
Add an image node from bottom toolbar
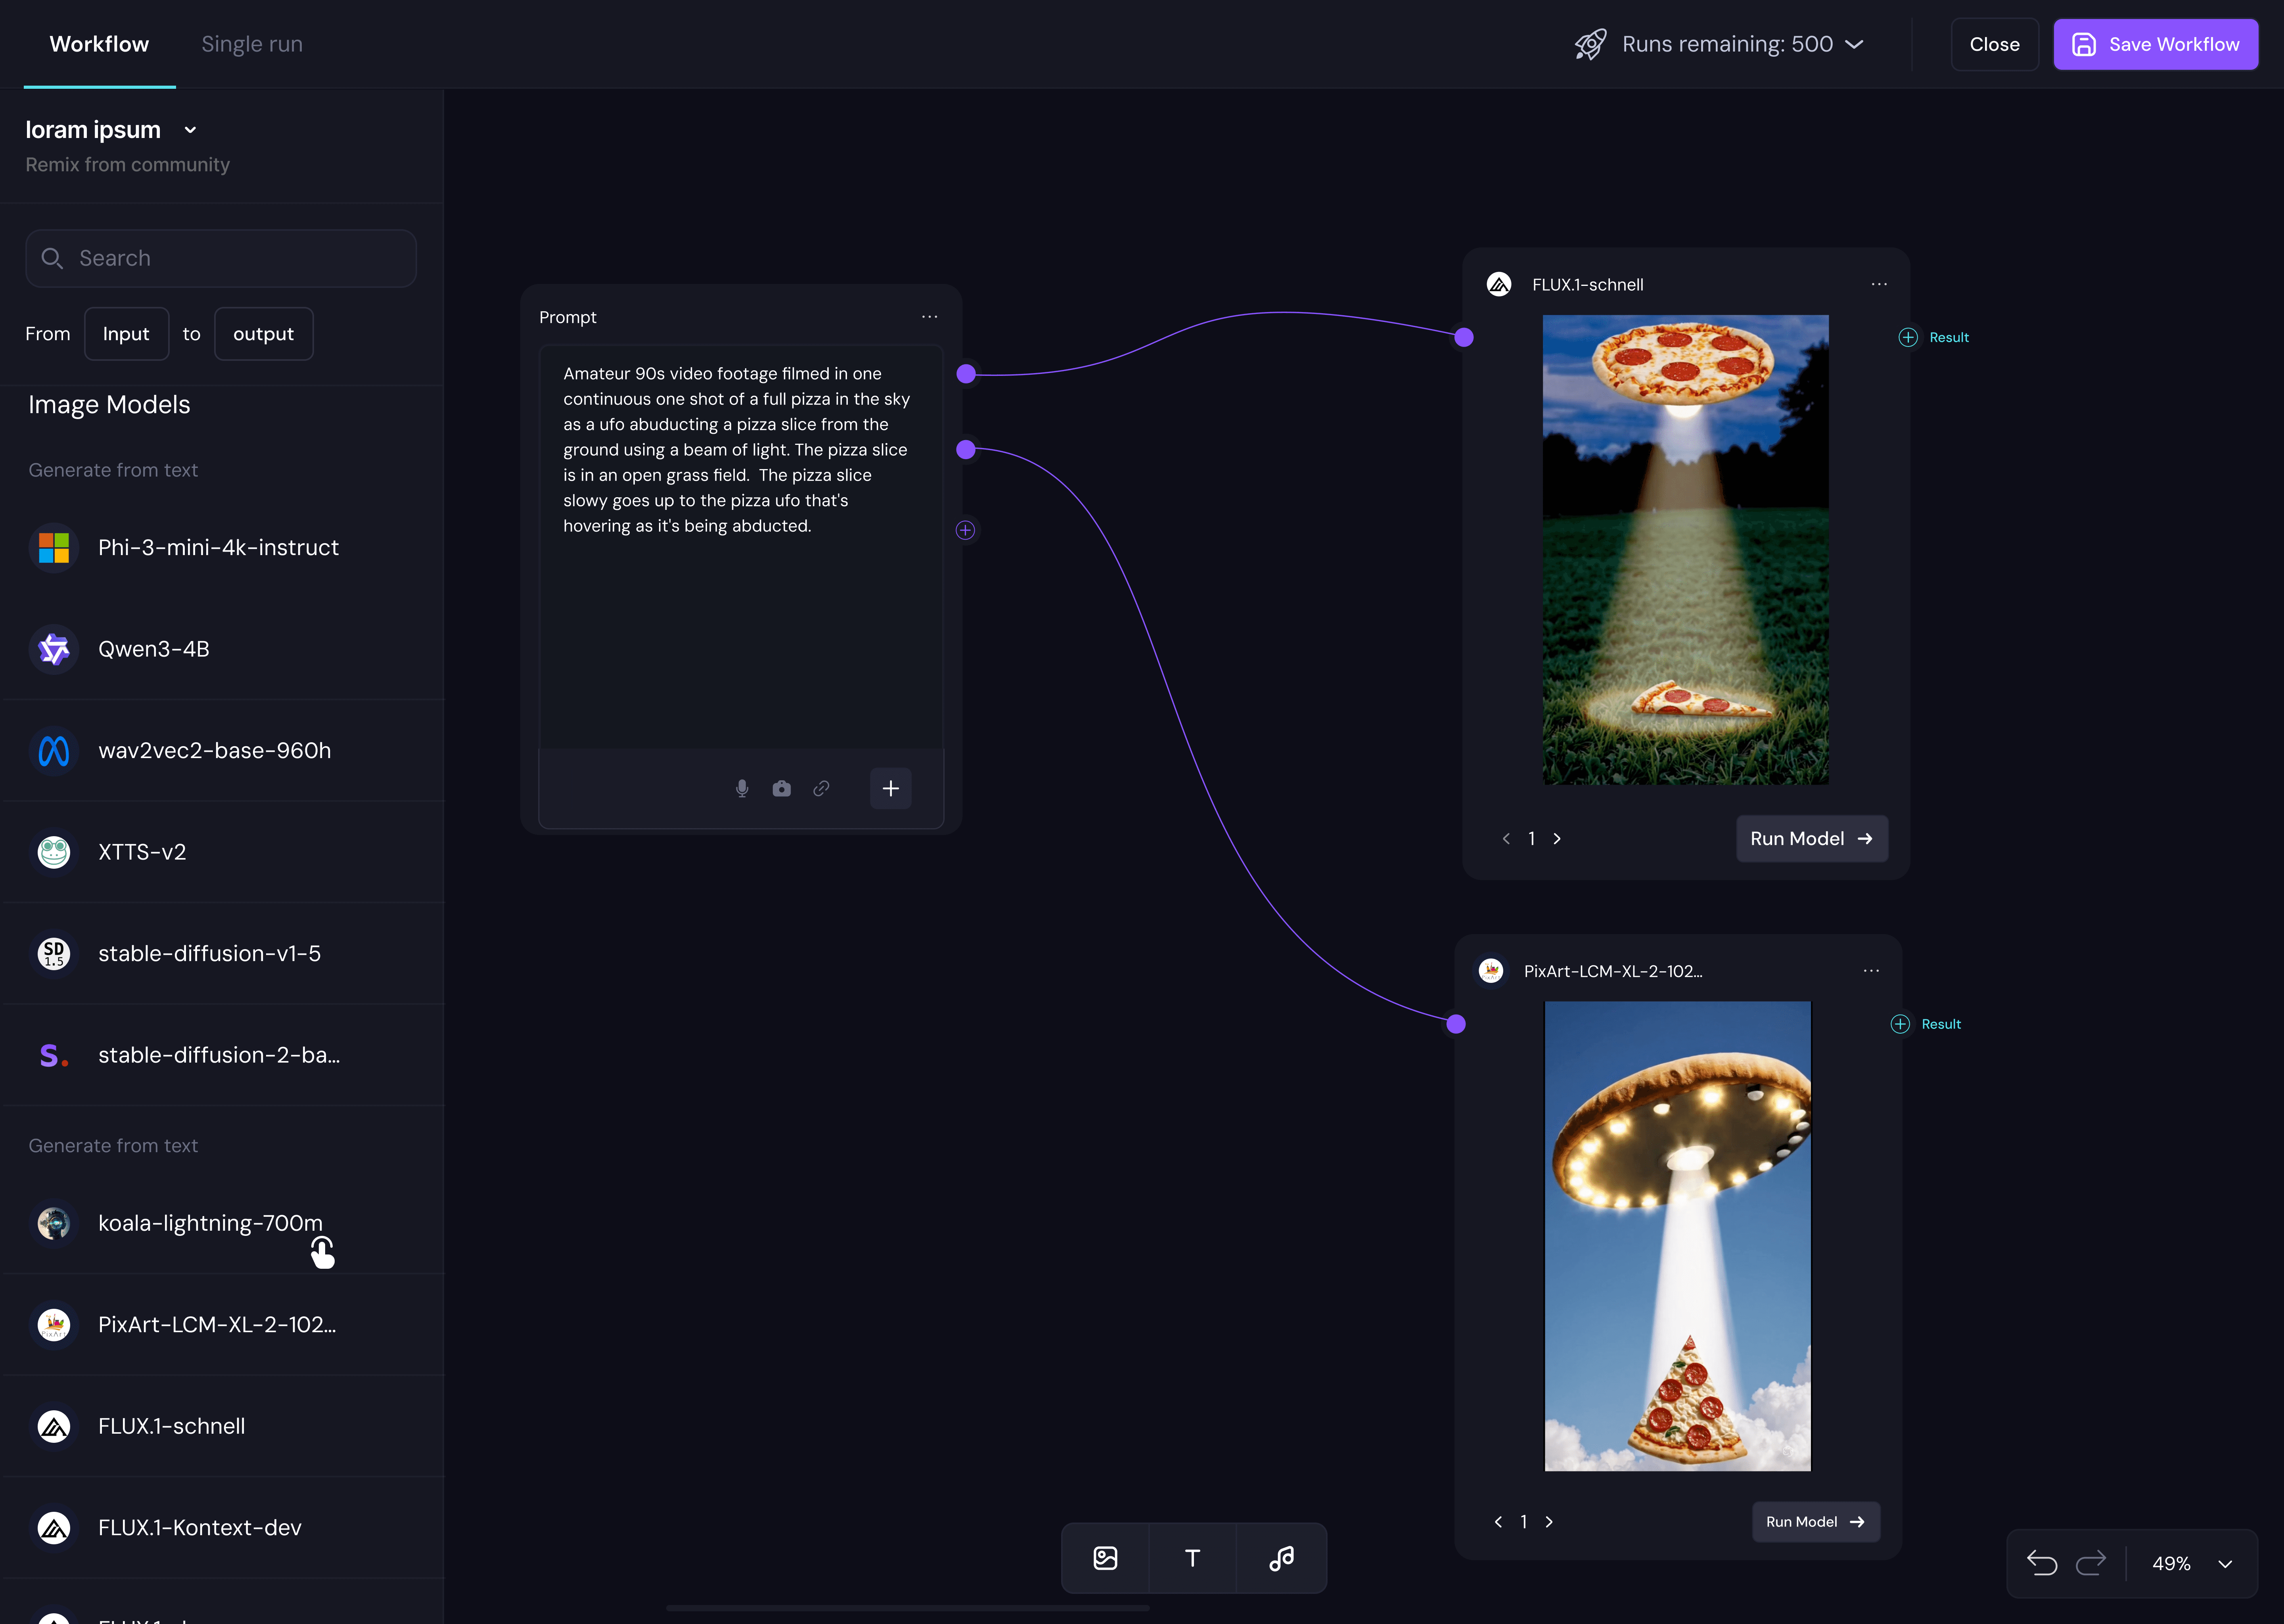[1105, 1558]
